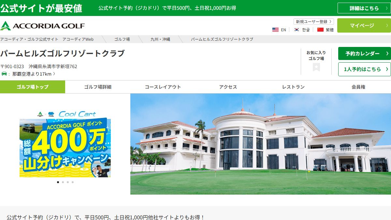Click the clubhouse hero photo

coord(261,144)
